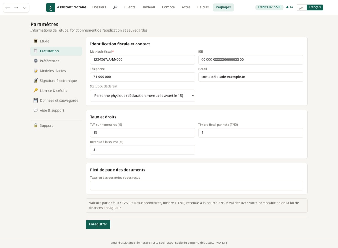Viewport: 338px width, 248px height.
Task: Click the Préférences gear icon
Action: point(35,61)
